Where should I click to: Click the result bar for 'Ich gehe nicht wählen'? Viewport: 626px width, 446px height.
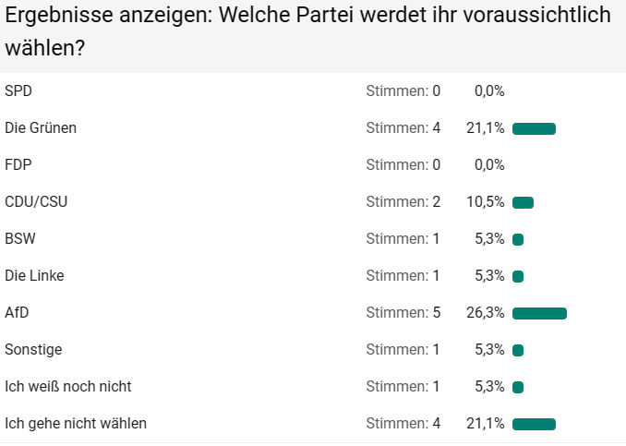534,424
